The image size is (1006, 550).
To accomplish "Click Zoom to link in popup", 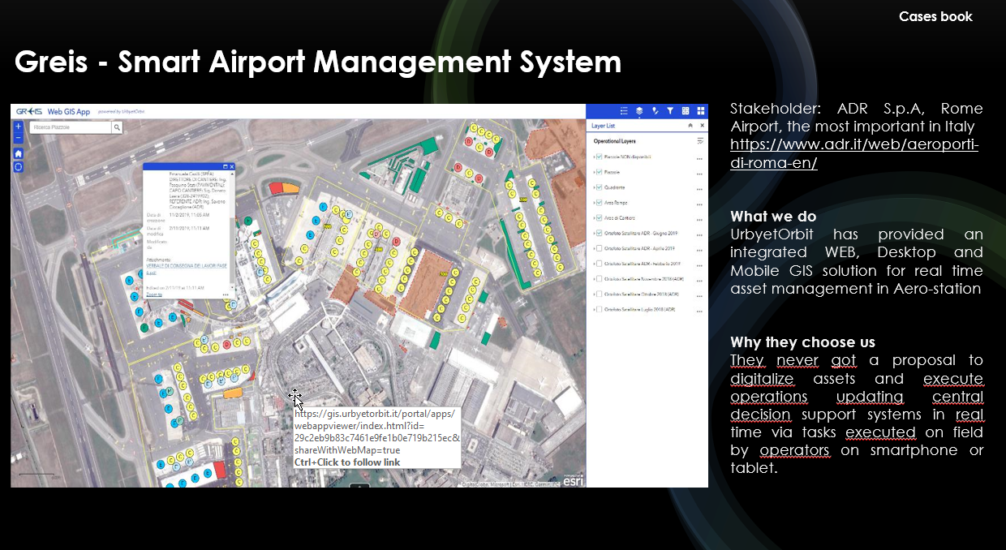I will [x=154, y=294].
